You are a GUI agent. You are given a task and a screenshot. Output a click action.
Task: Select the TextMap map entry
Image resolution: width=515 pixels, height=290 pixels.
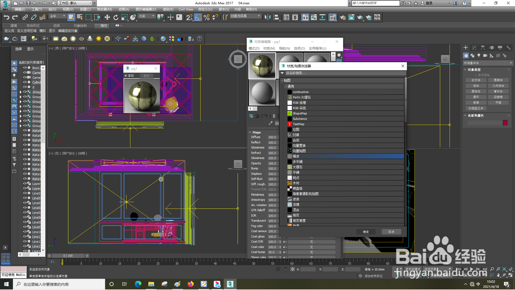click(x=345, y=124)
